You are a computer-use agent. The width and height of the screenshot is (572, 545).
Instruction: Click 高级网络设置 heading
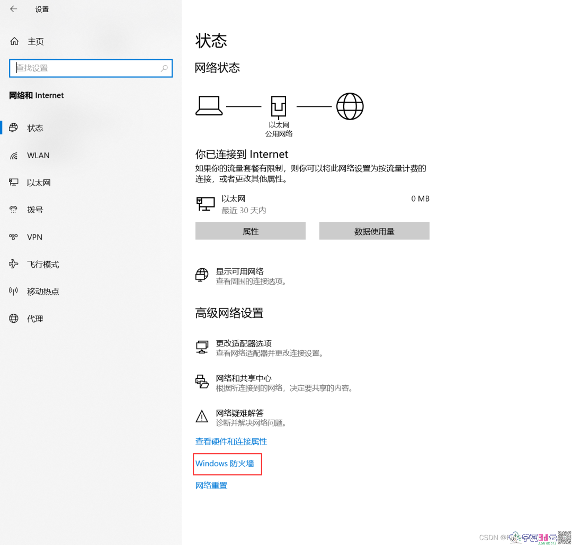229,313
